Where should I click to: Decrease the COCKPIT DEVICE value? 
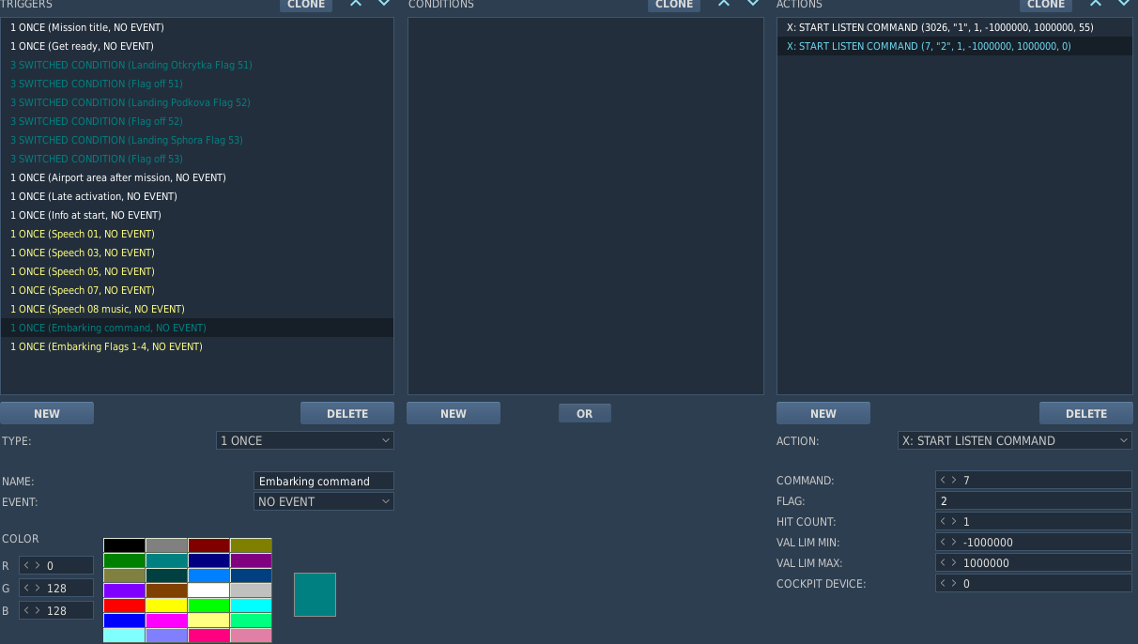[x=943, y=584]
